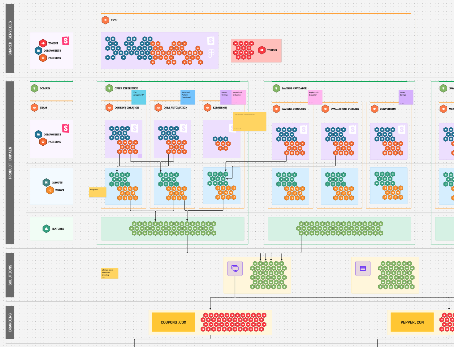Select the Evaluations Portals team icon
The width and height of the screenshot is (454, 347).
(x=325, y=109)
